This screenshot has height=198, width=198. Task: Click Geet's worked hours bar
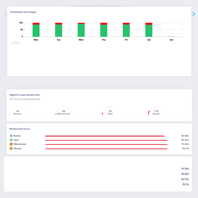[106, 140]
